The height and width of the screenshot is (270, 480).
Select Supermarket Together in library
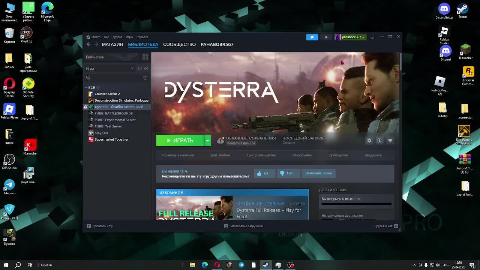tap(117, 139)
